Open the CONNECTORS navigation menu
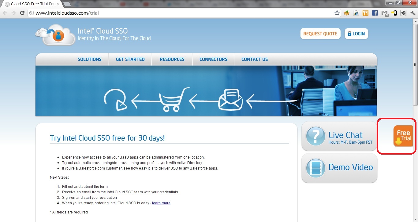 (213, 59)
